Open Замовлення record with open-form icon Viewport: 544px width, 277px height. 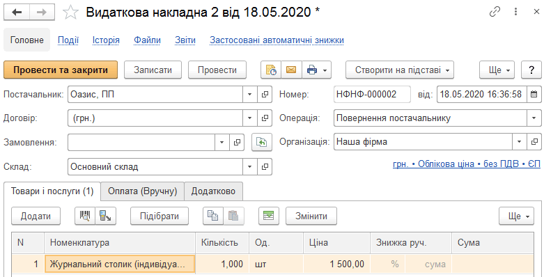[x=237, y=142]
